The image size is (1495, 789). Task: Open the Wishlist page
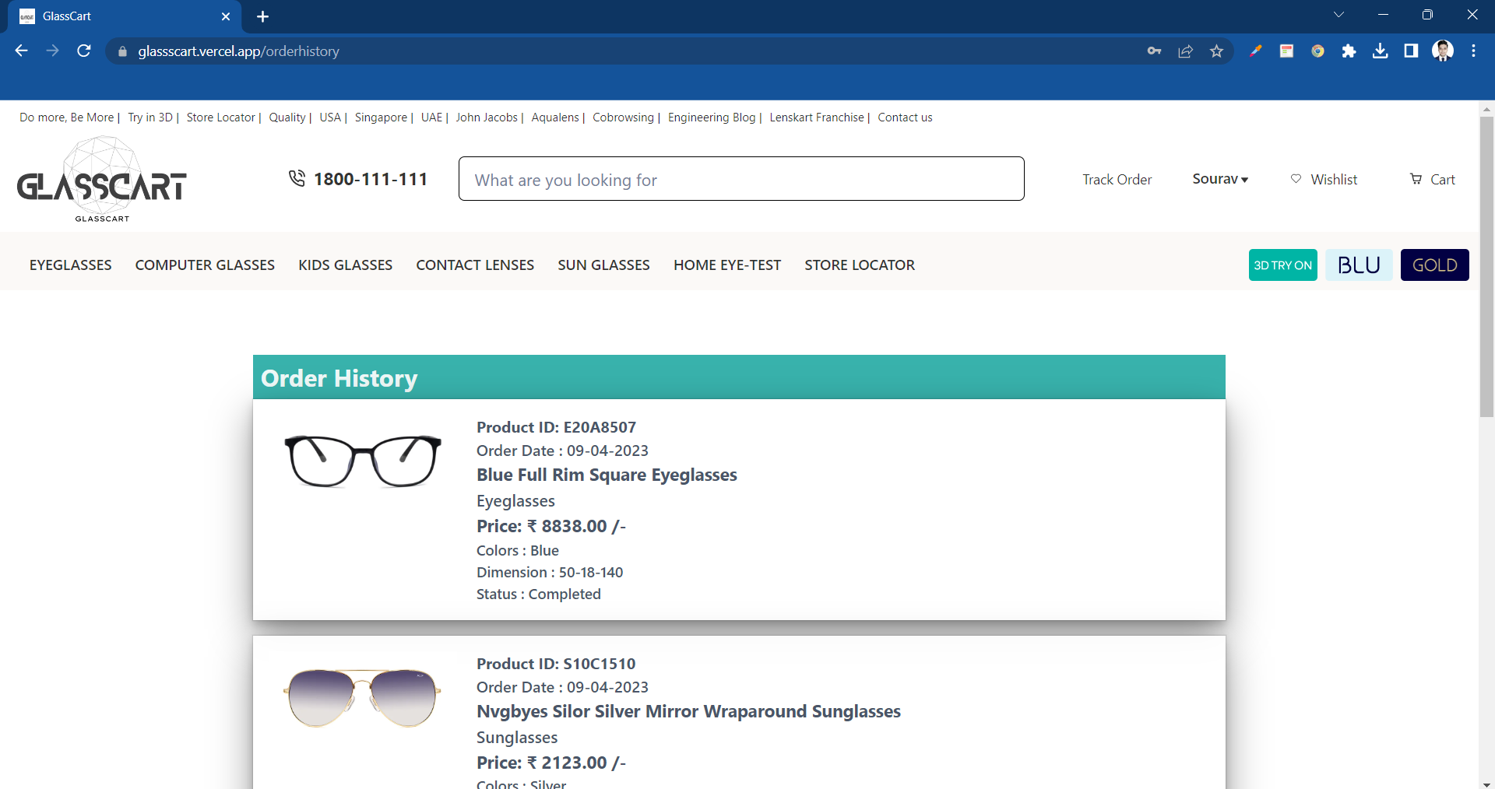tap(1333, 180)
